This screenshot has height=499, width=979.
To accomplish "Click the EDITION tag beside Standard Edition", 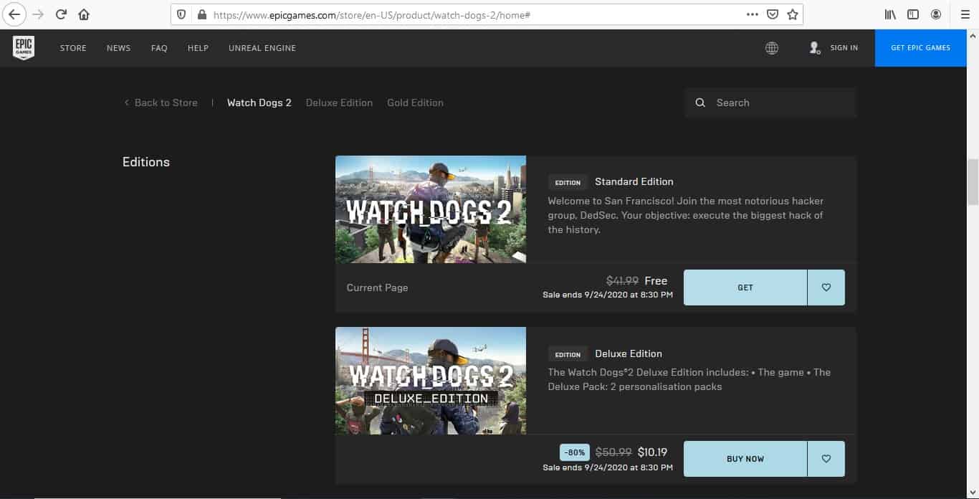I will click(x=568, y=182).
